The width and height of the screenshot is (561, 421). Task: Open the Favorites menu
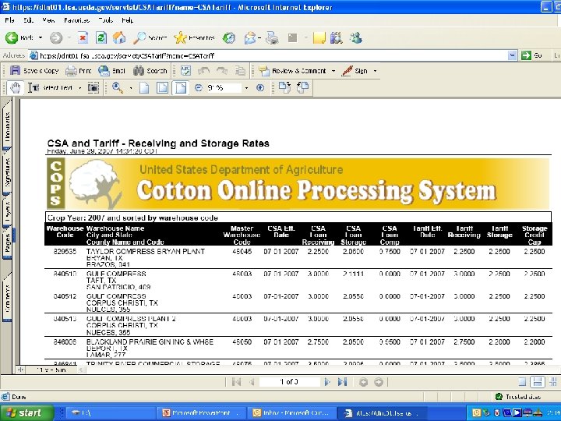point(76,19)
